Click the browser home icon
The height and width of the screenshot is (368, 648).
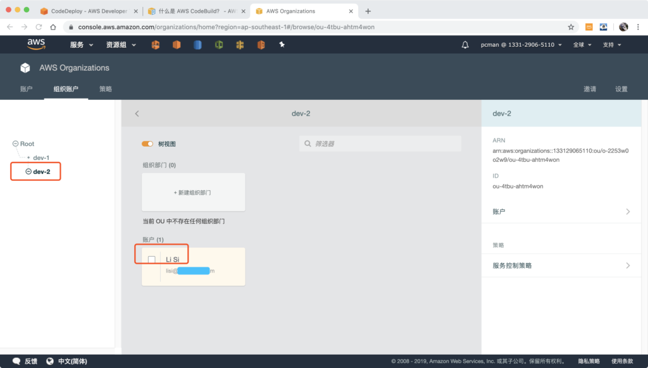53,27
